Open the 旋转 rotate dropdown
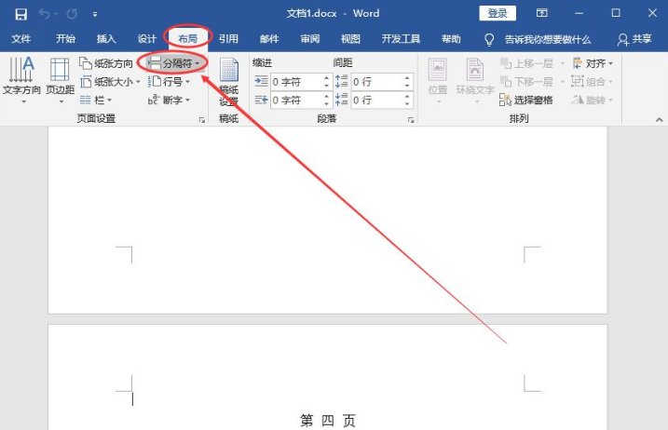668x430 pixels. coord(593,100)
